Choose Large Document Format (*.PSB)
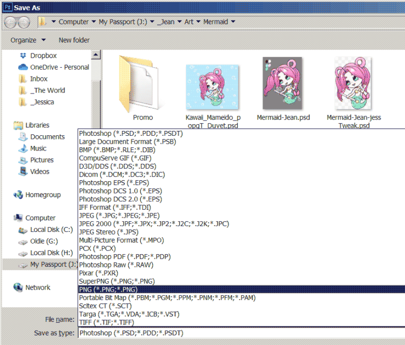The image size is (405, 345). tap(241, 142)
